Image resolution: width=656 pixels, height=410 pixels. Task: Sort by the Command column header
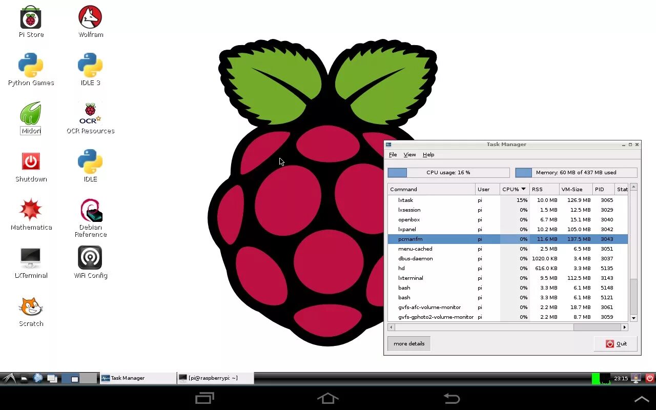pos(432,189)
